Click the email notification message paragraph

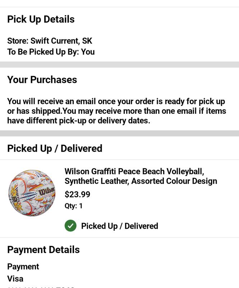(x=117, y=111)
